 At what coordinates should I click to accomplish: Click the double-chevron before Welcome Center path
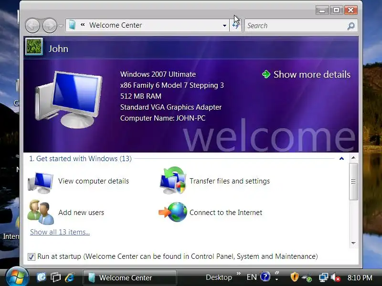[x=83, y=25]
